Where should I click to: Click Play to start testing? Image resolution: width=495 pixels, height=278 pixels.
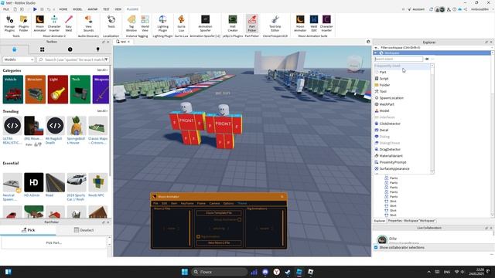point(35,9)
